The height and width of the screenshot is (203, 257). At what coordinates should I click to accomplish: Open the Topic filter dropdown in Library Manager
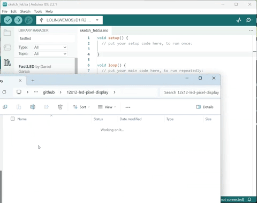[x=50, y=54]
